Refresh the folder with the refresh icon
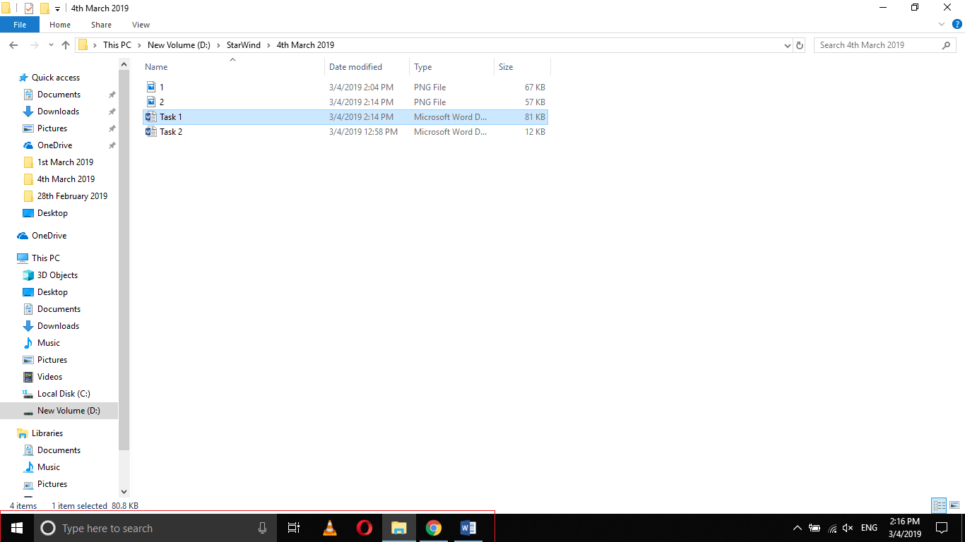The image size is (965, 542). 800,44
